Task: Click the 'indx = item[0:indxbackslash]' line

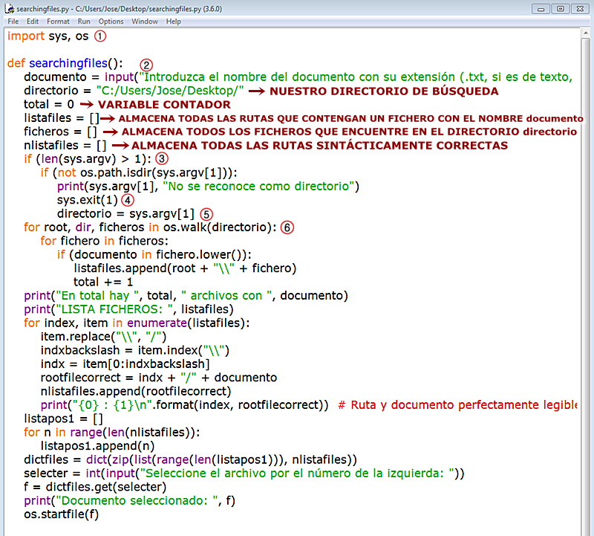Action: click(x=125, y=364)
